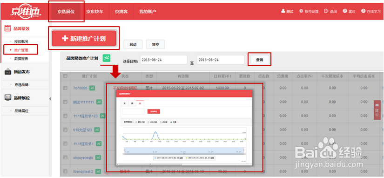
Task: Open 京选品牌 in the sidebar
Action: coord(21,85)
